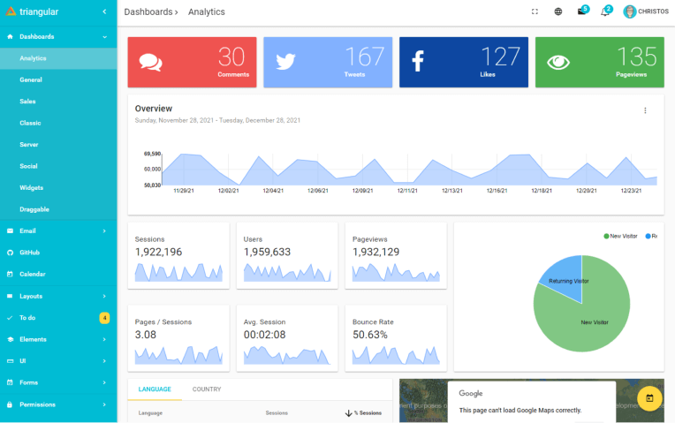This screenshot has width=675, height=423.
Task: Select Sales in the sidebar menu
Action: tap(58, 102)
